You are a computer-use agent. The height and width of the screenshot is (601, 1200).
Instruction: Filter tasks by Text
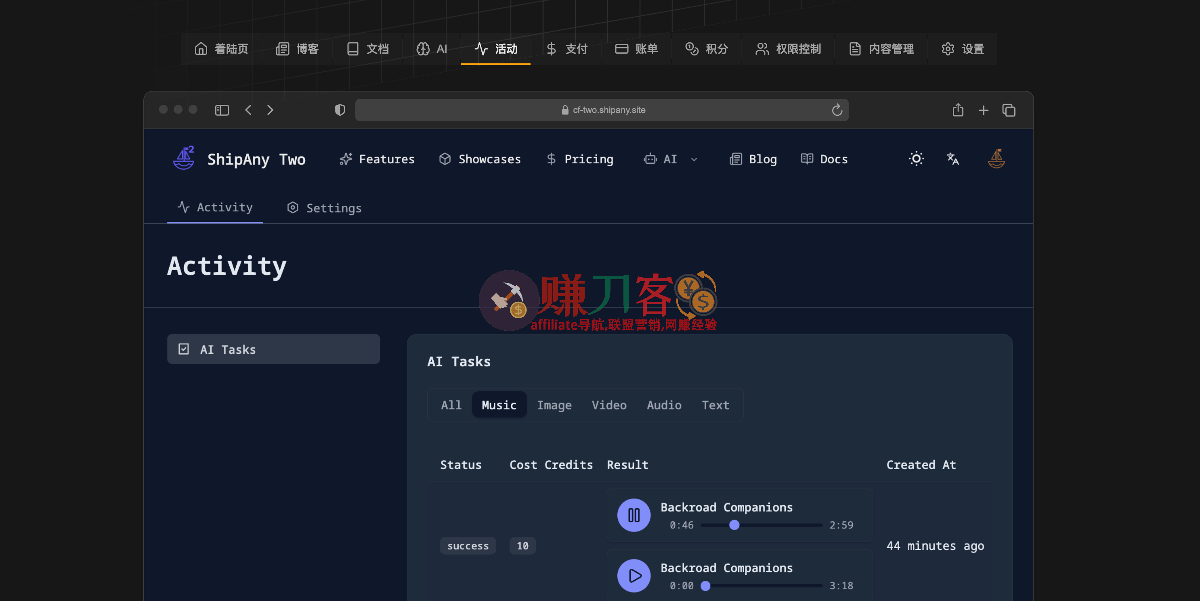point(715,405)
